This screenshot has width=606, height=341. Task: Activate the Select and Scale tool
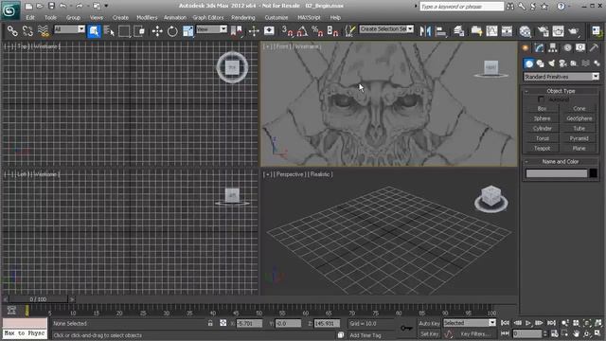(187, 31)
